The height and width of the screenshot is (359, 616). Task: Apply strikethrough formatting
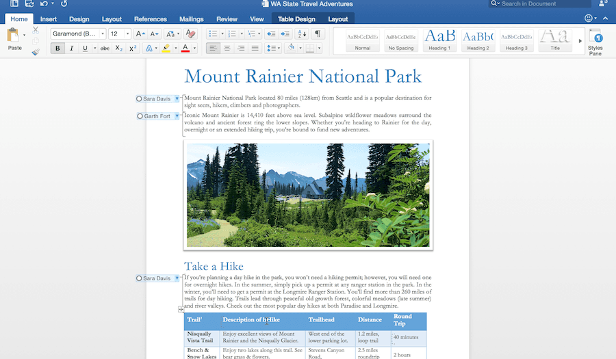pos(105,49)
